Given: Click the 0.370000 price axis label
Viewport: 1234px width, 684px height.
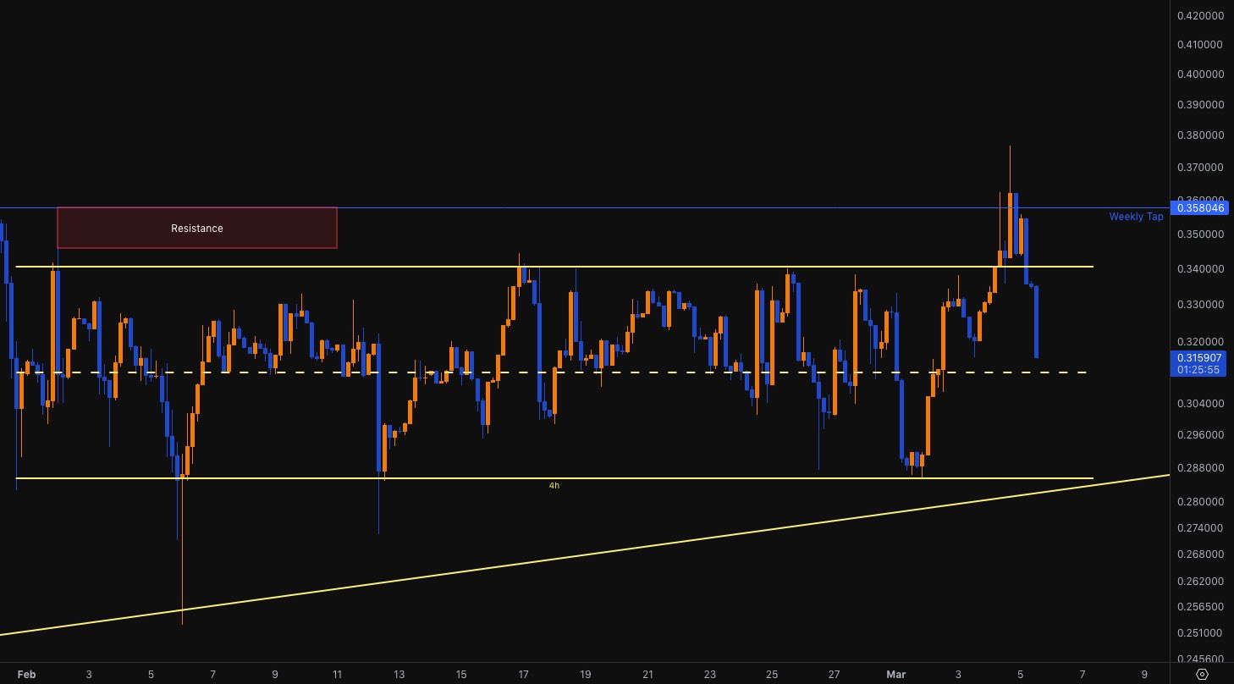Looking at the screenshot, I should pos(1199,168).
